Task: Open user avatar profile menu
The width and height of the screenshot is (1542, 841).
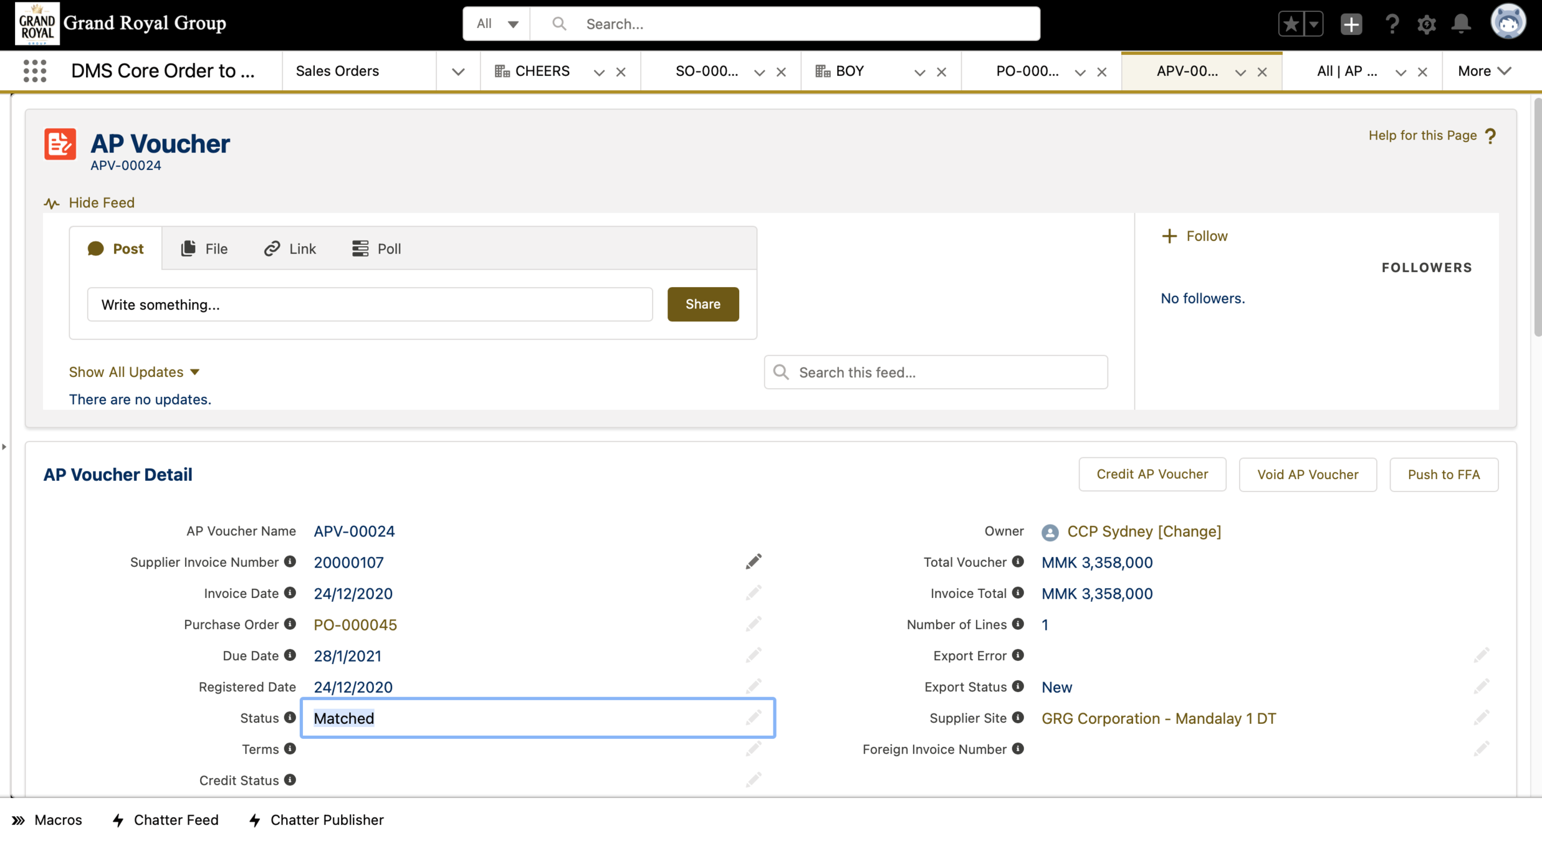Action: point(1507,22)
